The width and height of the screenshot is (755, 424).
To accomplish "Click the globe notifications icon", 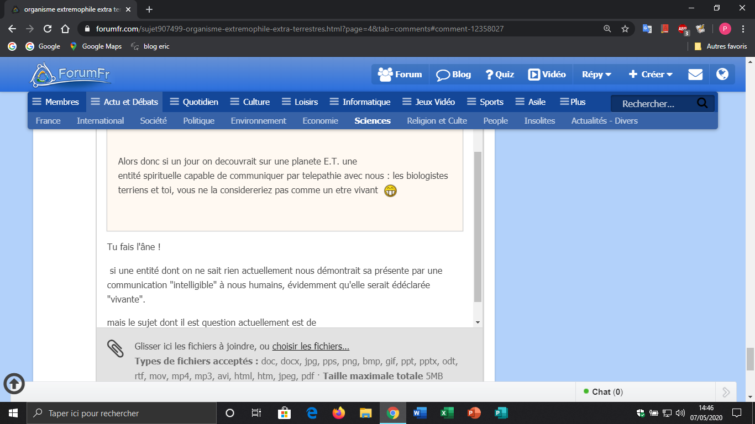I will (722, 74).
